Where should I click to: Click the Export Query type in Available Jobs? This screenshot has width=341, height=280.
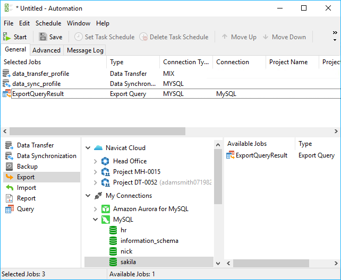317,155
